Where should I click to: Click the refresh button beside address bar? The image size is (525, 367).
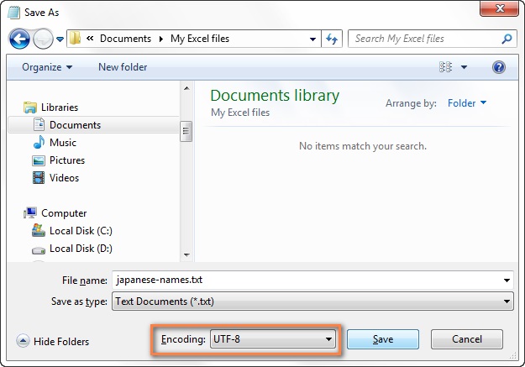coord(332,39)
